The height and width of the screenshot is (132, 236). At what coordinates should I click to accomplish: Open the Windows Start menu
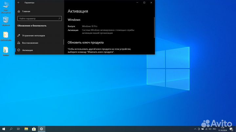(4, 129)
